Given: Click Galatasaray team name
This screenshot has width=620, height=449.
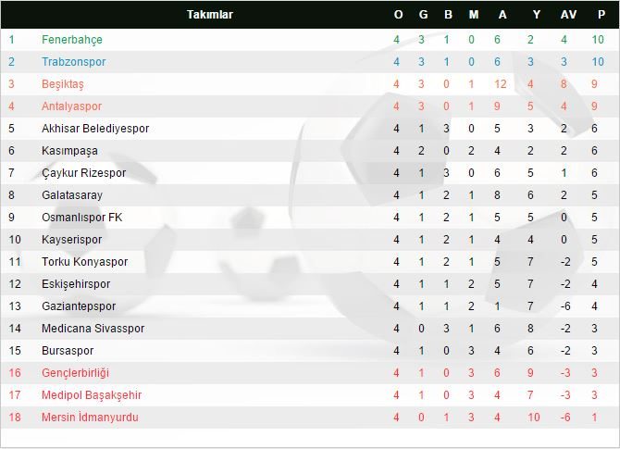Looking at the screenshot, I should tap(72, 195).
